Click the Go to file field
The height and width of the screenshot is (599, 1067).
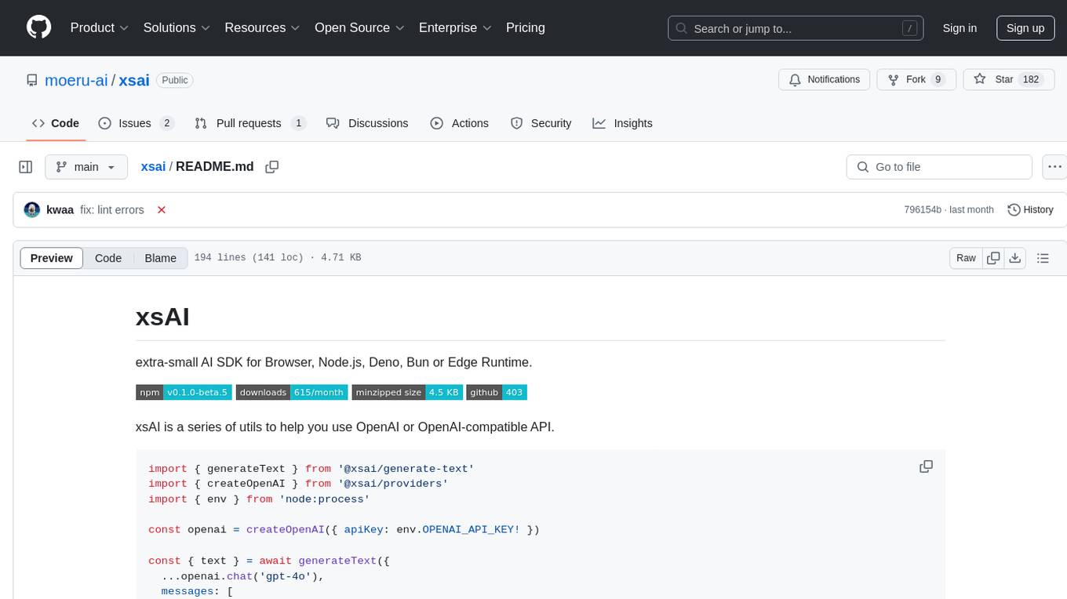(939, 167)
